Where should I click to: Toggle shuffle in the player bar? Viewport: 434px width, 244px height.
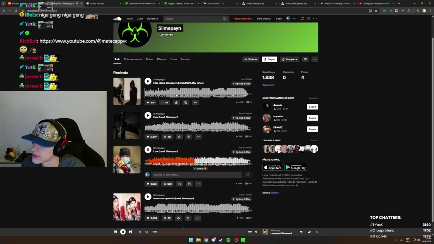pyautogui.click(x=140, y=232)
